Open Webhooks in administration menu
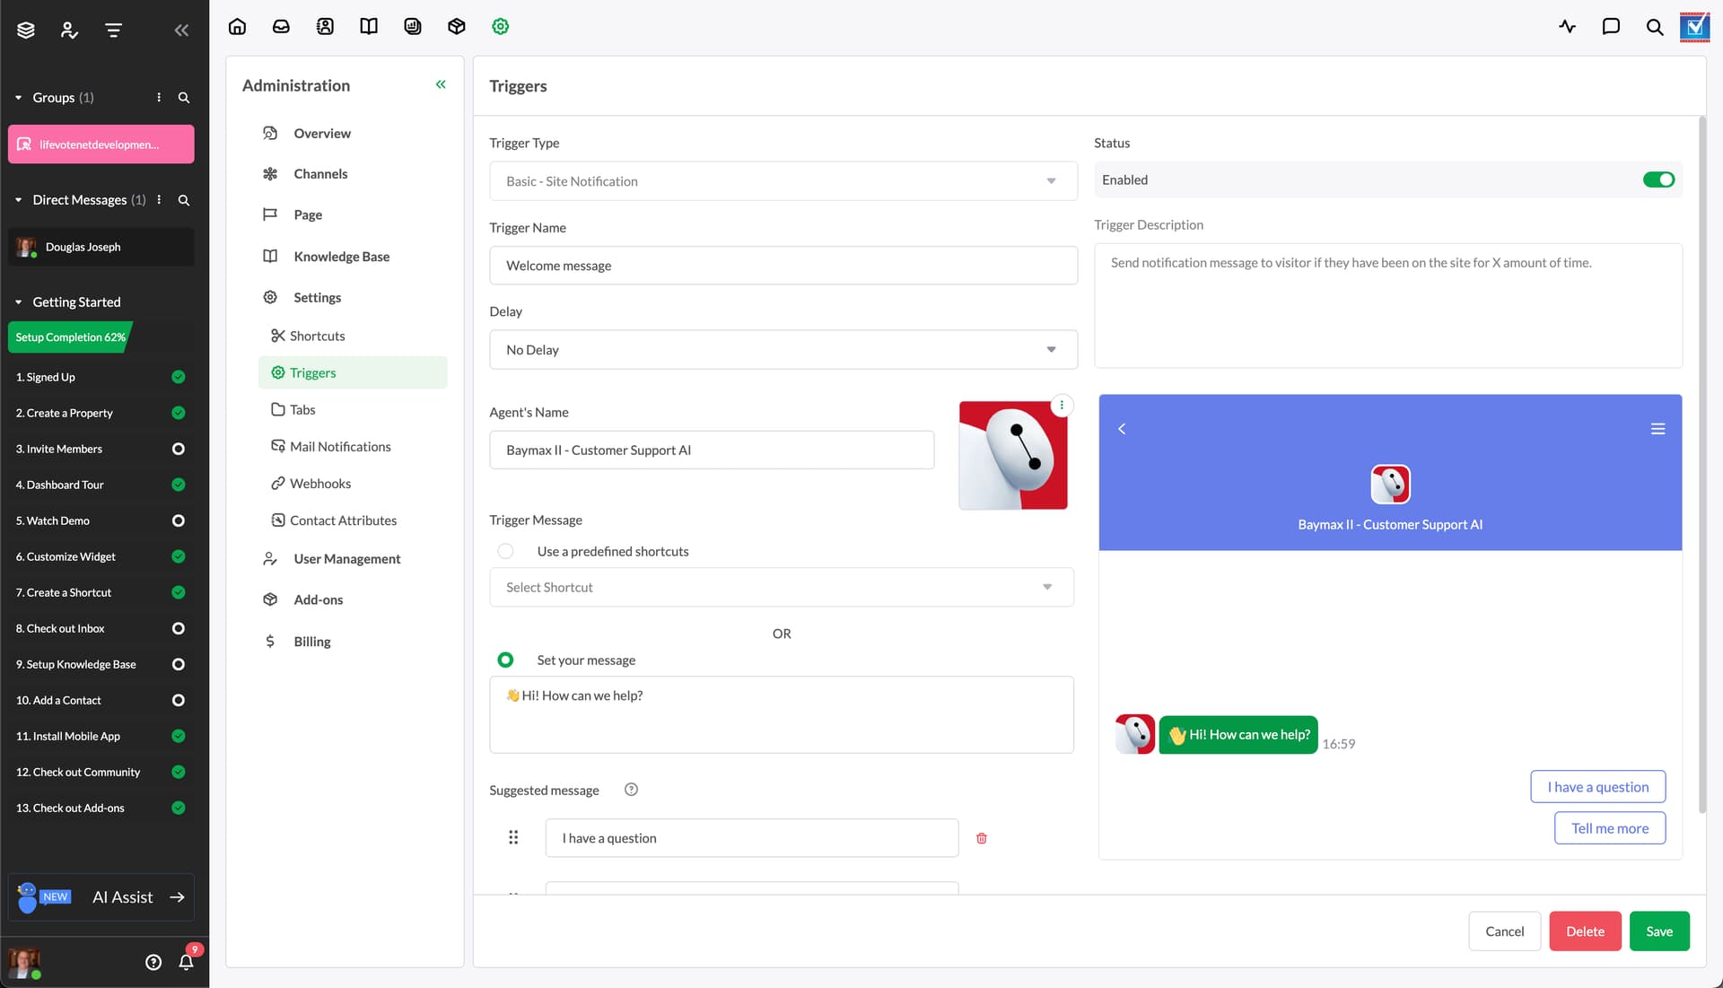 click(319, 484)
